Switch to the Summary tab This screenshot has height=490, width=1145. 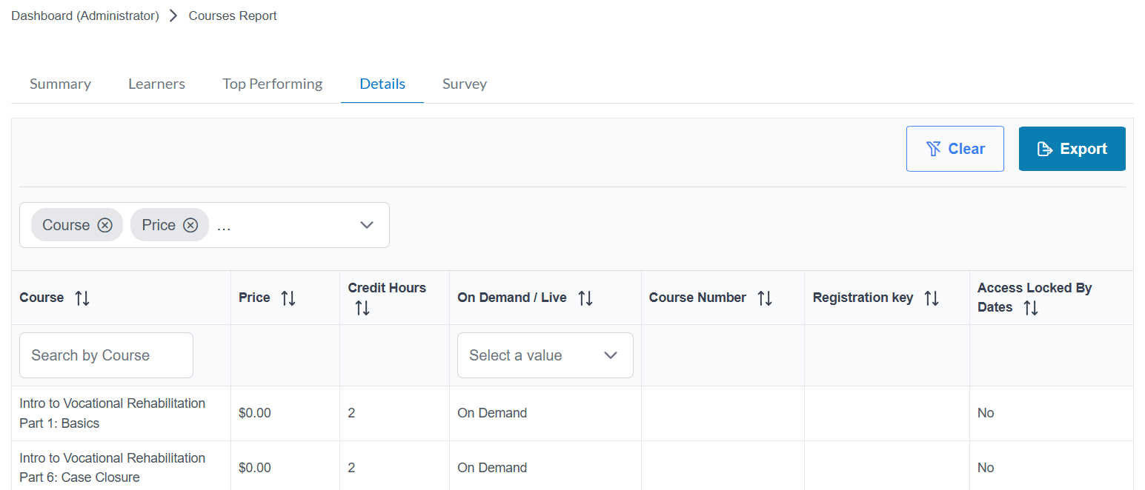59,84
